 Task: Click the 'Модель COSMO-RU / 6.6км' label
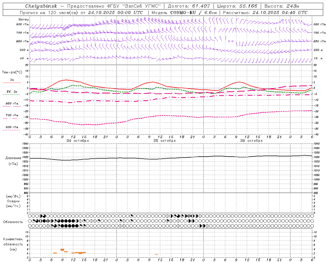184,13
